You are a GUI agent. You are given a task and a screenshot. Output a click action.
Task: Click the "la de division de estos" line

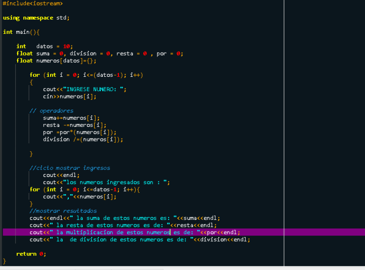(x=140, y=240)
